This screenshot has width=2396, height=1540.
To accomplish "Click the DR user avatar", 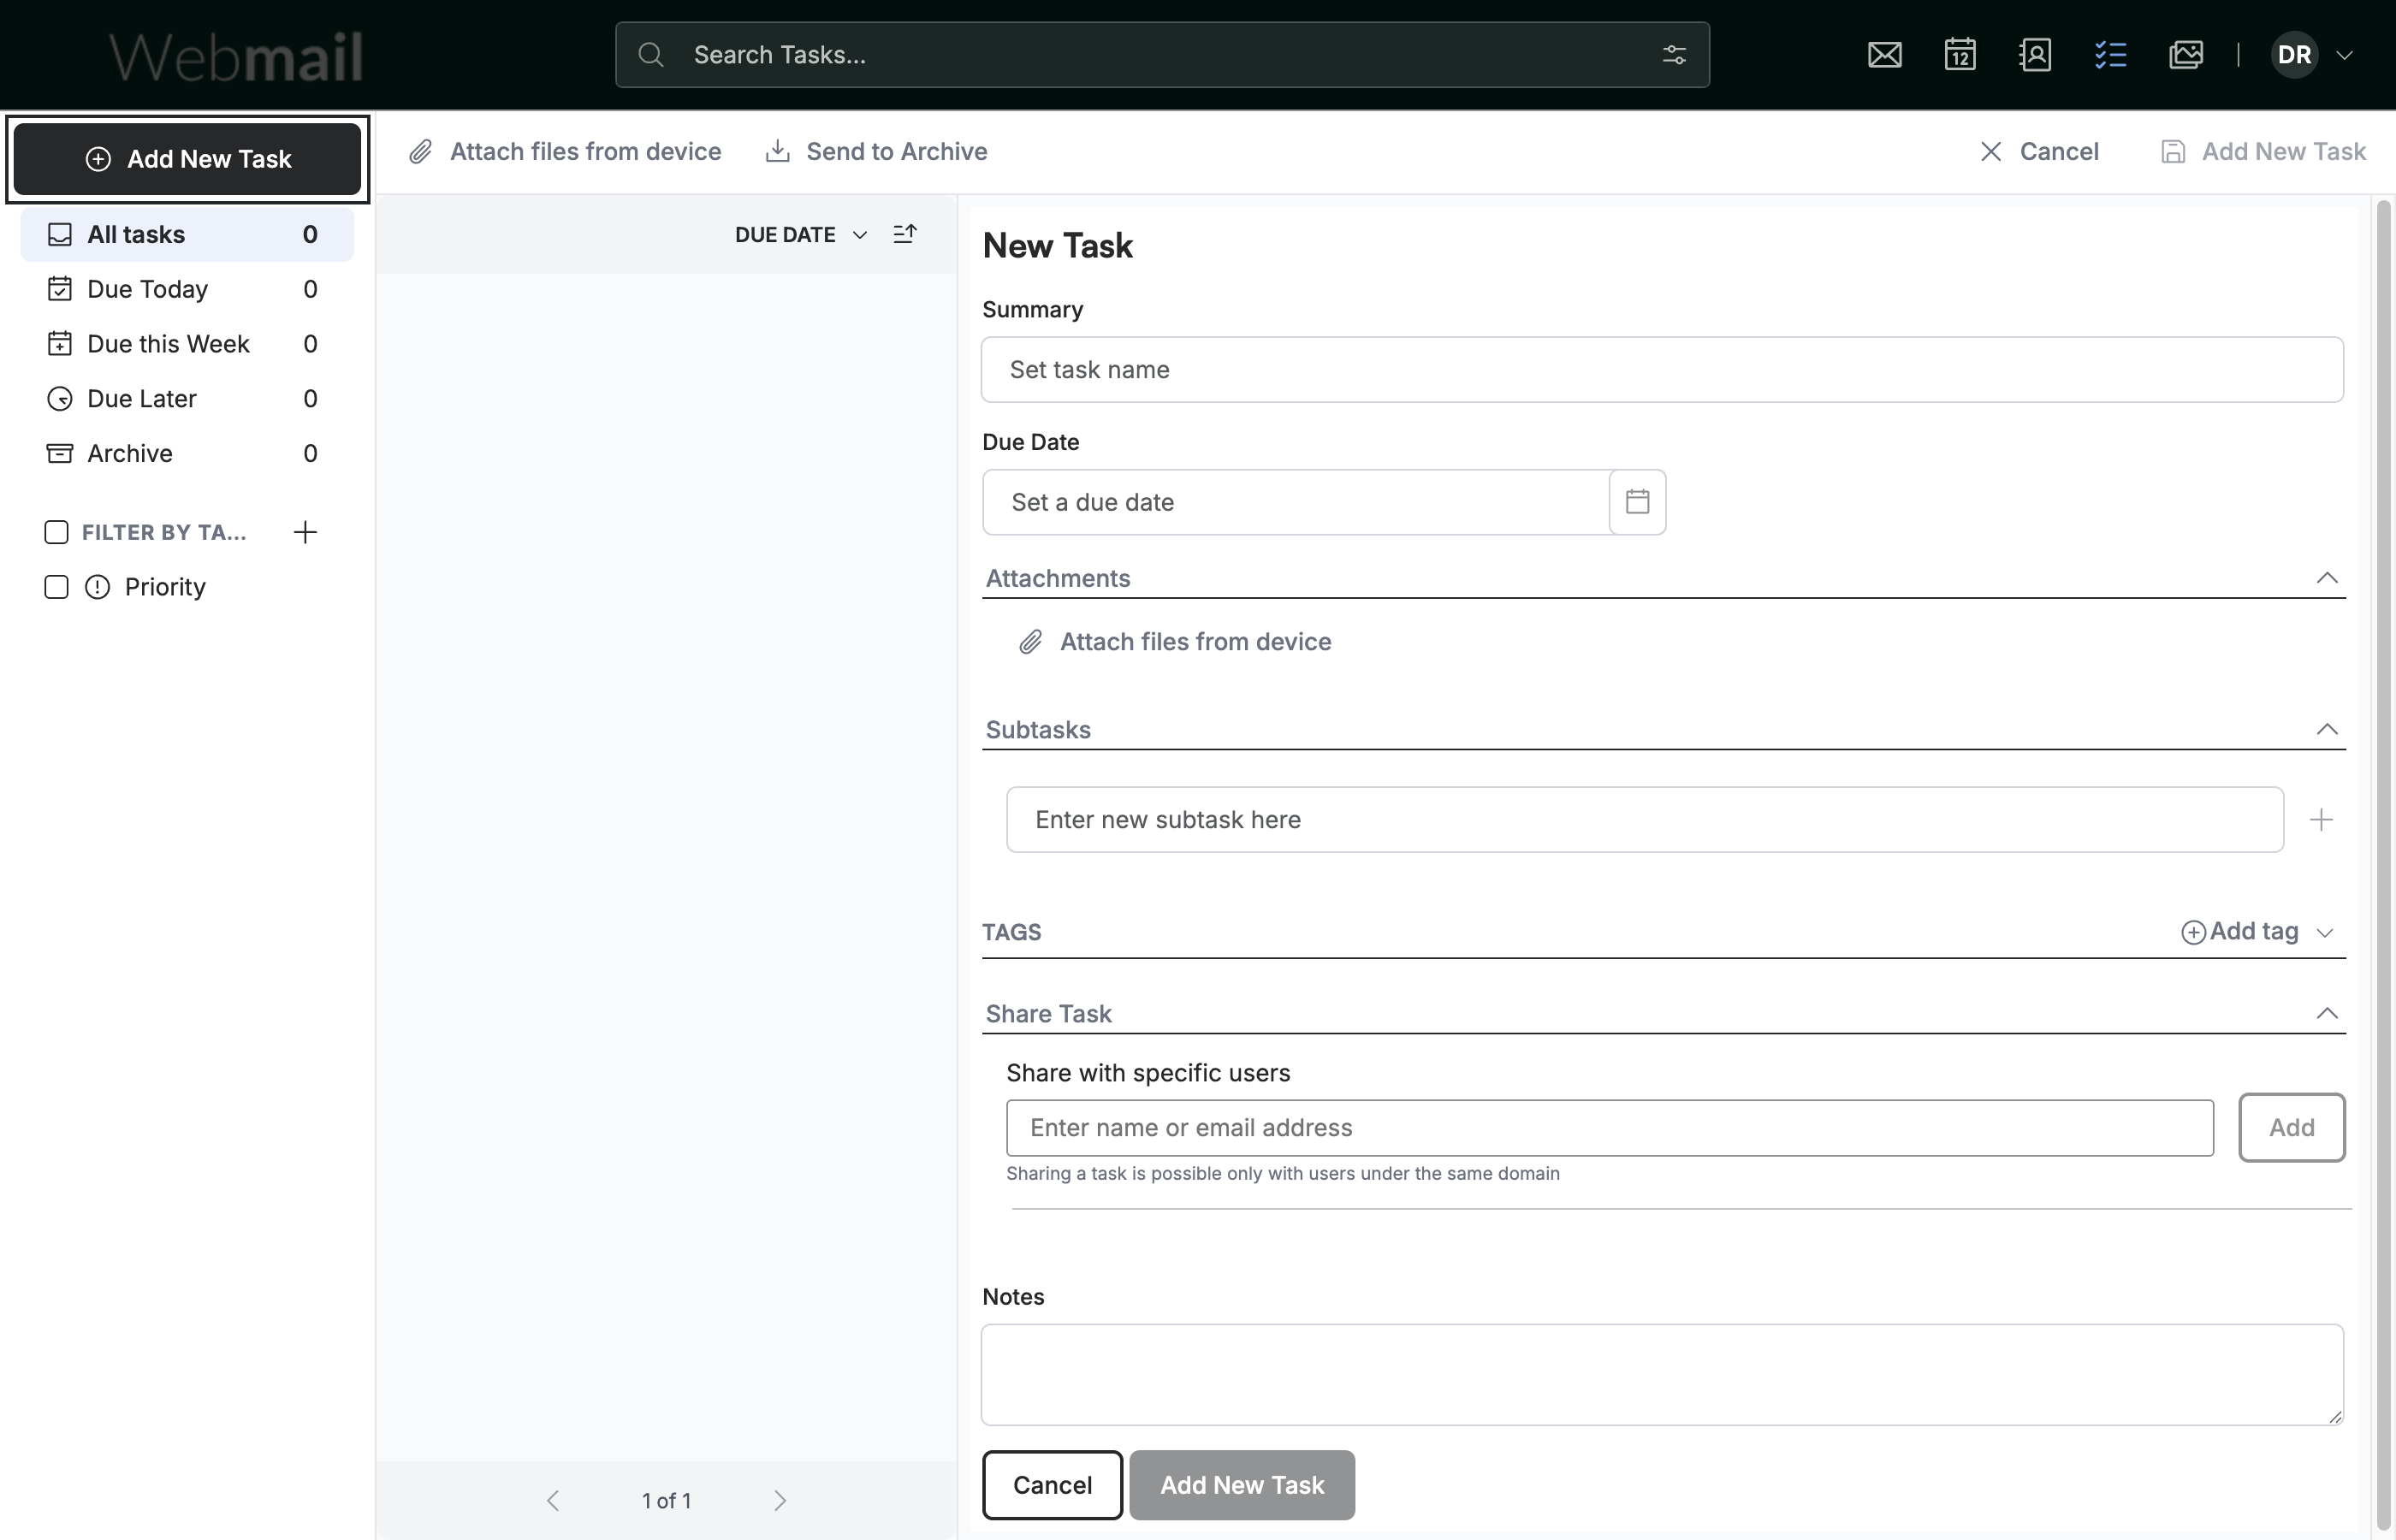I will pyautogui.click(x=2294, y=55).
